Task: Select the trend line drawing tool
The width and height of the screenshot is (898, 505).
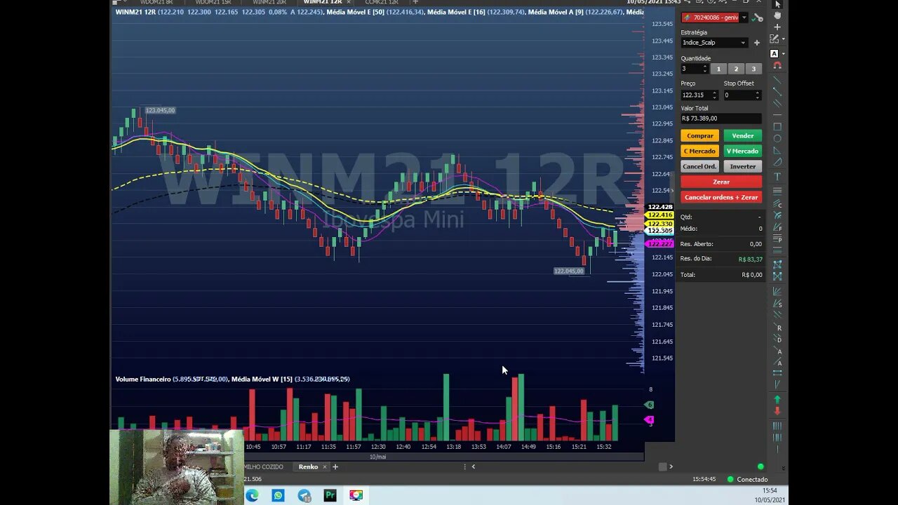Action: coord(777,79)
